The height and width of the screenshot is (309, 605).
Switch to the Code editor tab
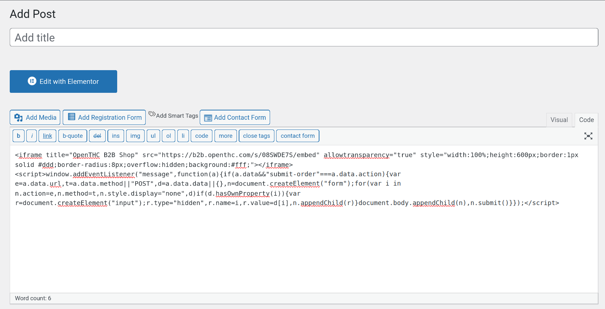(x=586, y=120)
